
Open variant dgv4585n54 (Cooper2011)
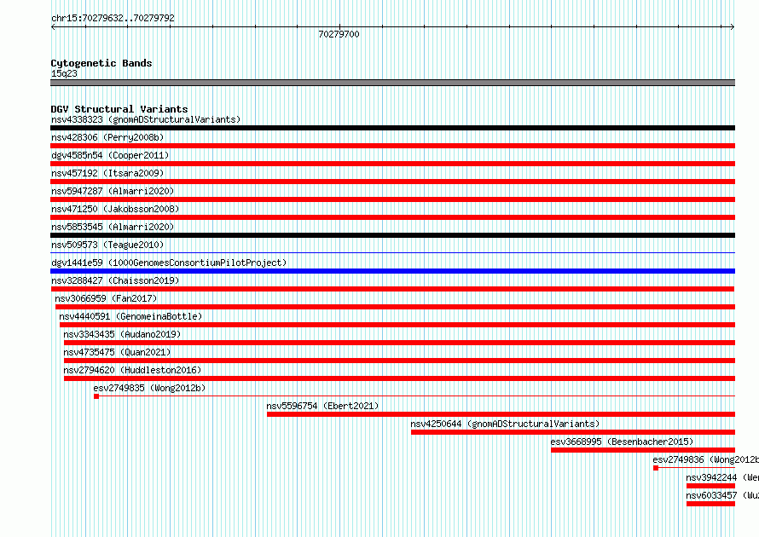[x=110, y=155]
